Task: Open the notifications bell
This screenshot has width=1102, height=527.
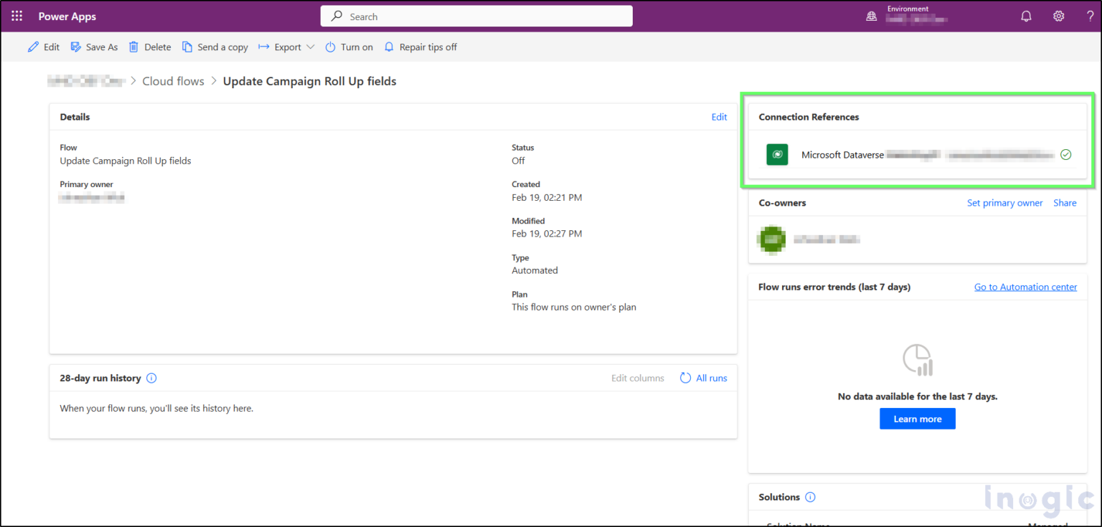Action: point(1026,16)
